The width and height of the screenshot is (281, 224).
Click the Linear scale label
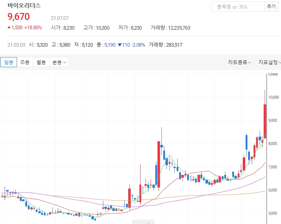pyautogui.click(x=273, y=74)
